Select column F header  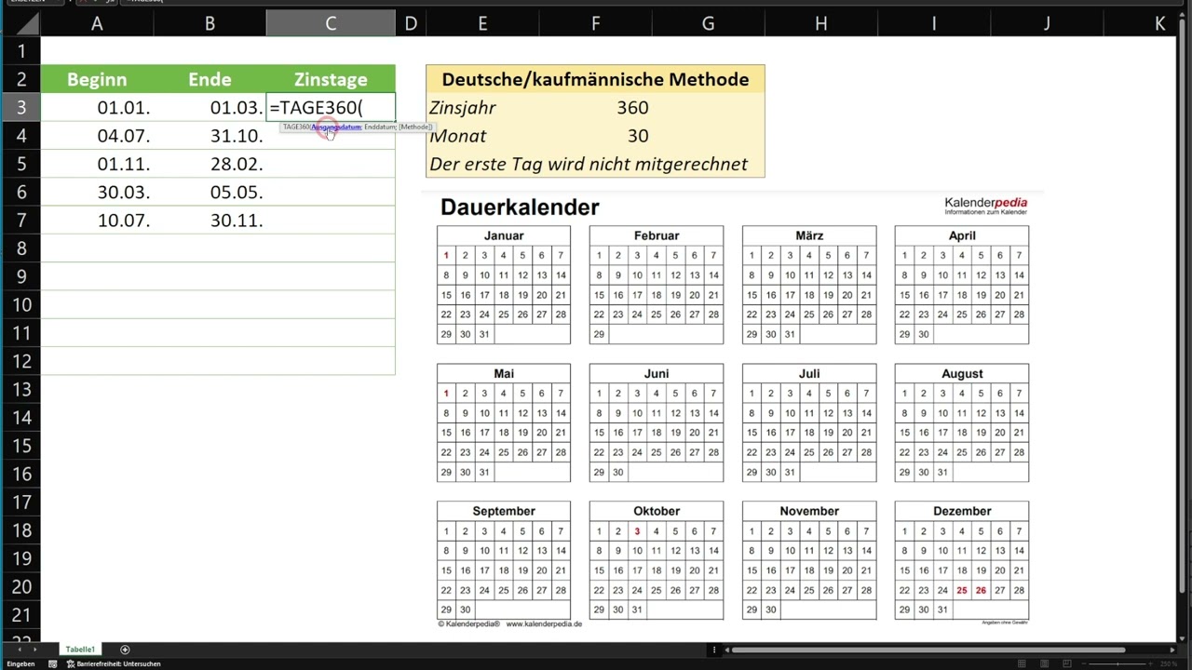595,23
